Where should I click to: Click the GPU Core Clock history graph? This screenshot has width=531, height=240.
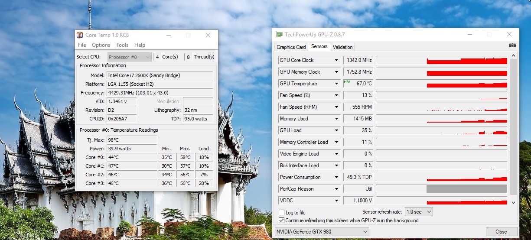click(441, 60)
